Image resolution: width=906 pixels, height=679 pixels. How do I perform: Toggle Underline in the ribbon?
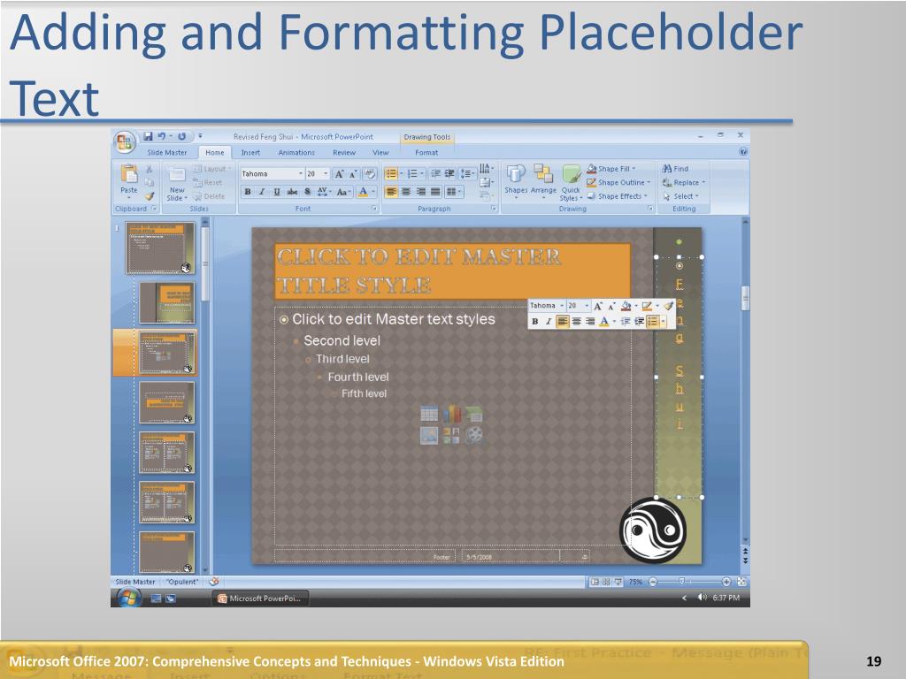coord(277,192)
